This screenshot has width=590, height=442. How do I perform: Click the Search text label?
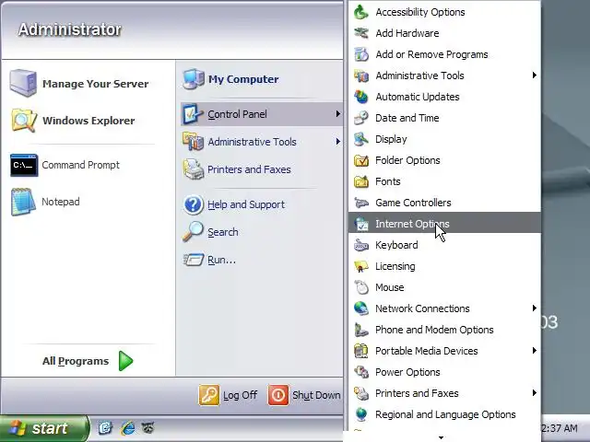pyautogui.click(x=223, y=232)
